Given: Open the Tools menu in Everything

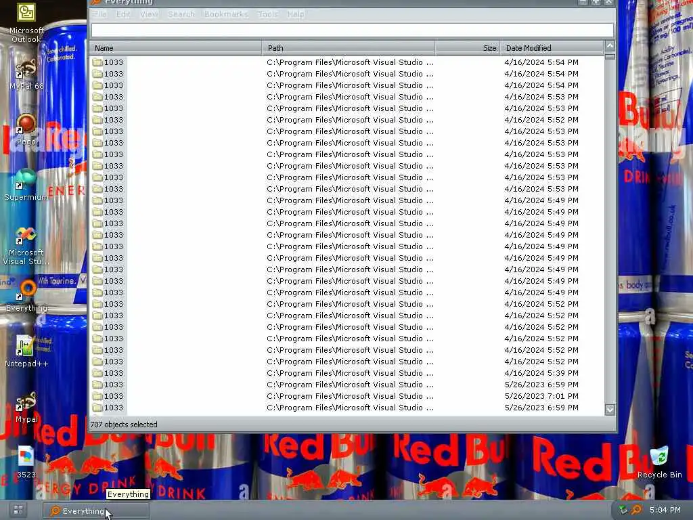Looking at the screenshot, I should point(268,14).
